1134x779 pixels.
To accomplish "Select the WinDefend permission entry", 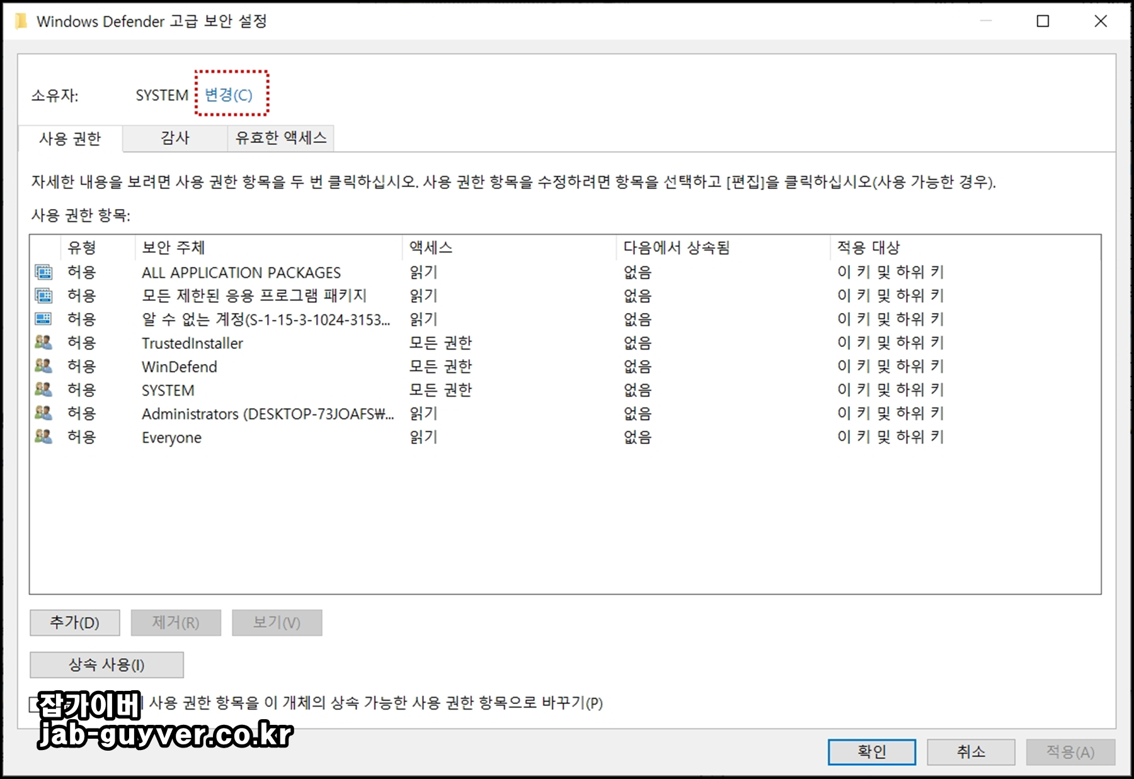I will (x=564, y=366).
